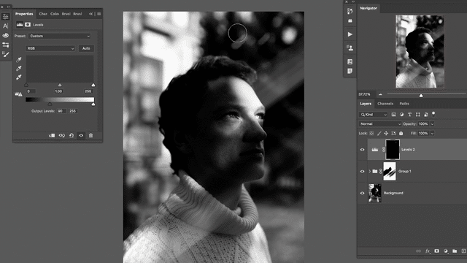
Task: Switch to the Channels tab
Action: point(385,104)
